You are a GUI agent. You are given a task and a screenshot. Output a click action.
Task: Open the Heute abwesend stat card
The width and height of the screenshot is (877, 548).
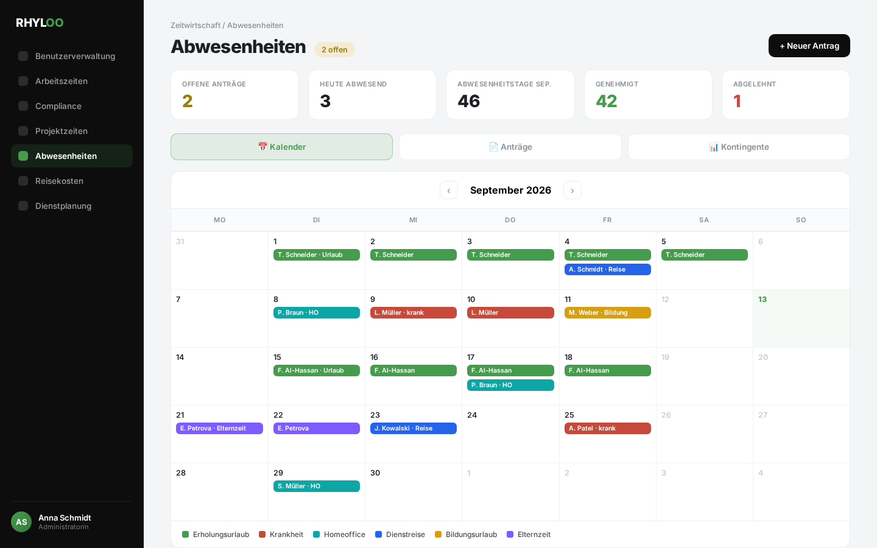point(372,95)
